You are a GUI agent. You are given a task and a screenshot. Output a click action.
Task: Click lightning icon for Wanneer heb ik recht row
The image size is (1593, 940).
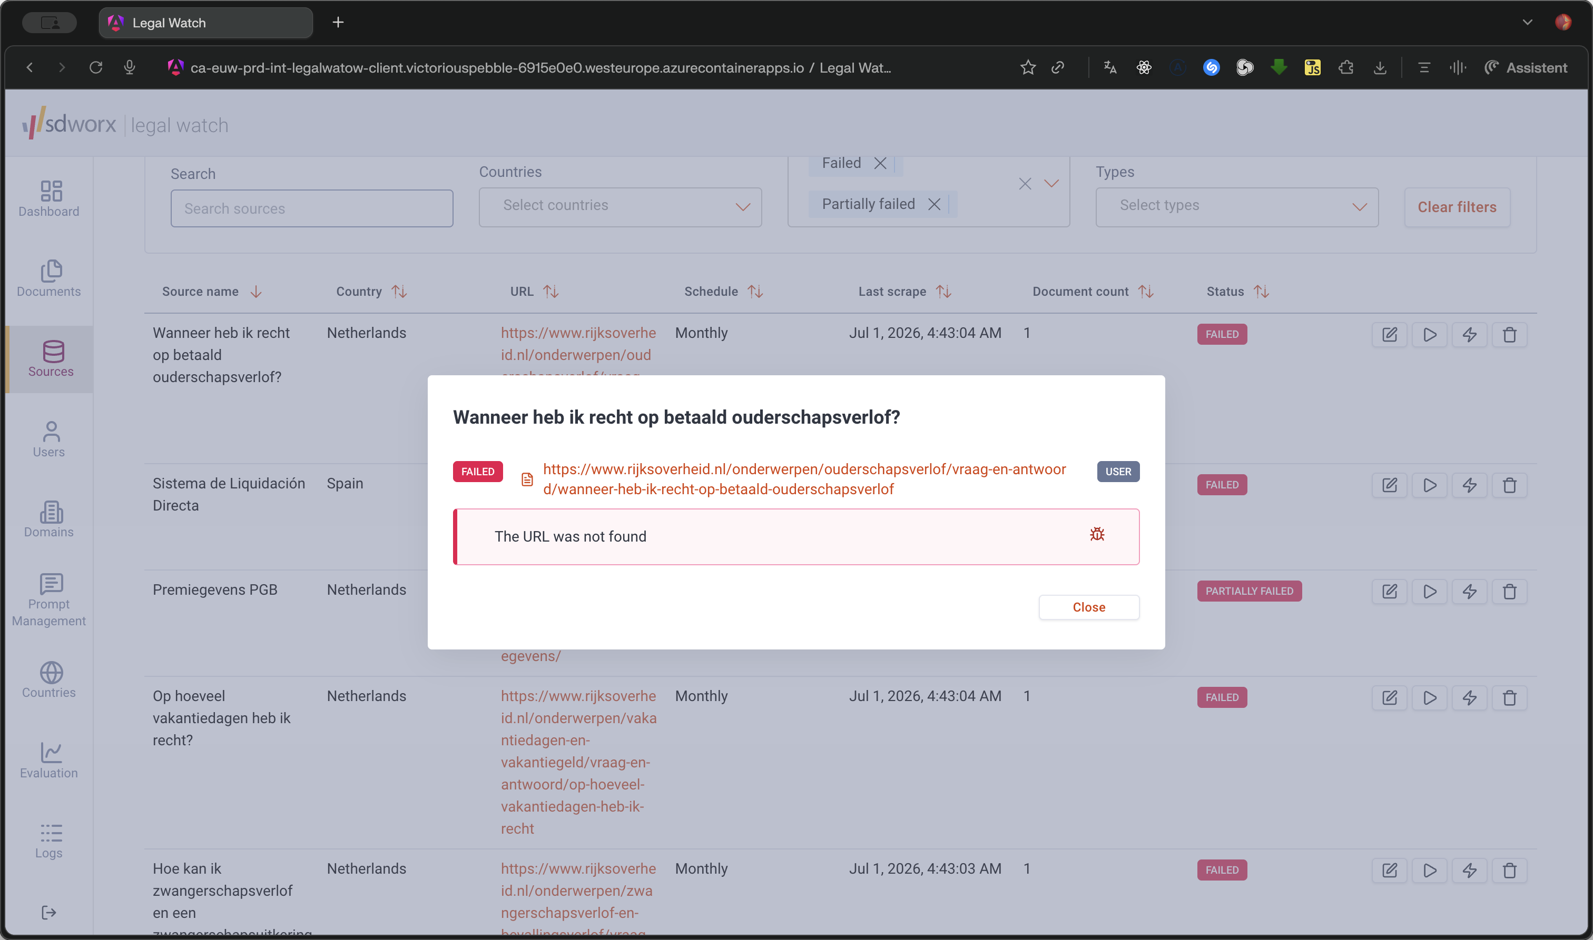[1469, 334]
